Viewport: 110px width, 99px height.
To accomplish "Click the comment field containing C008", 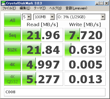I will point(55,92).
